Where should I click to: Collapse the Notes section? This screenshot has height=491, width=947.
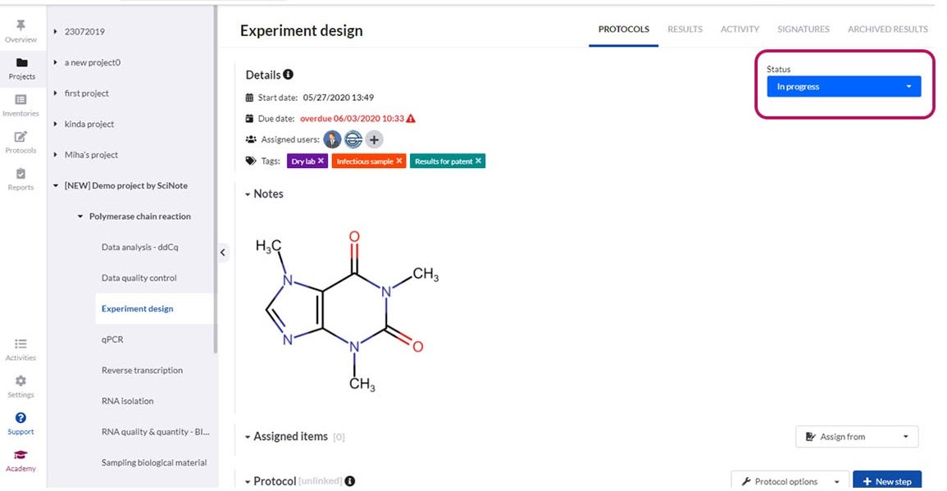tap(248, 194)
